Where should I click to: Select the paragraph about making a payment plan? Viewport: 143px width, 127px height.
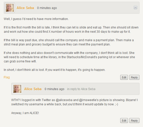[x=69, y=42]
